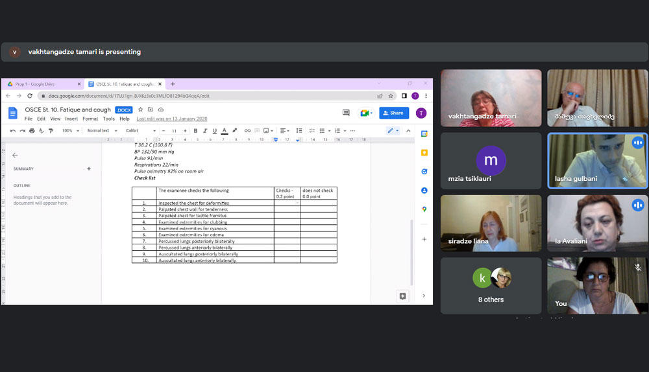This screenshot has height=372, width=649.
Task: Click the blue Share button
Action: [393, 113]
